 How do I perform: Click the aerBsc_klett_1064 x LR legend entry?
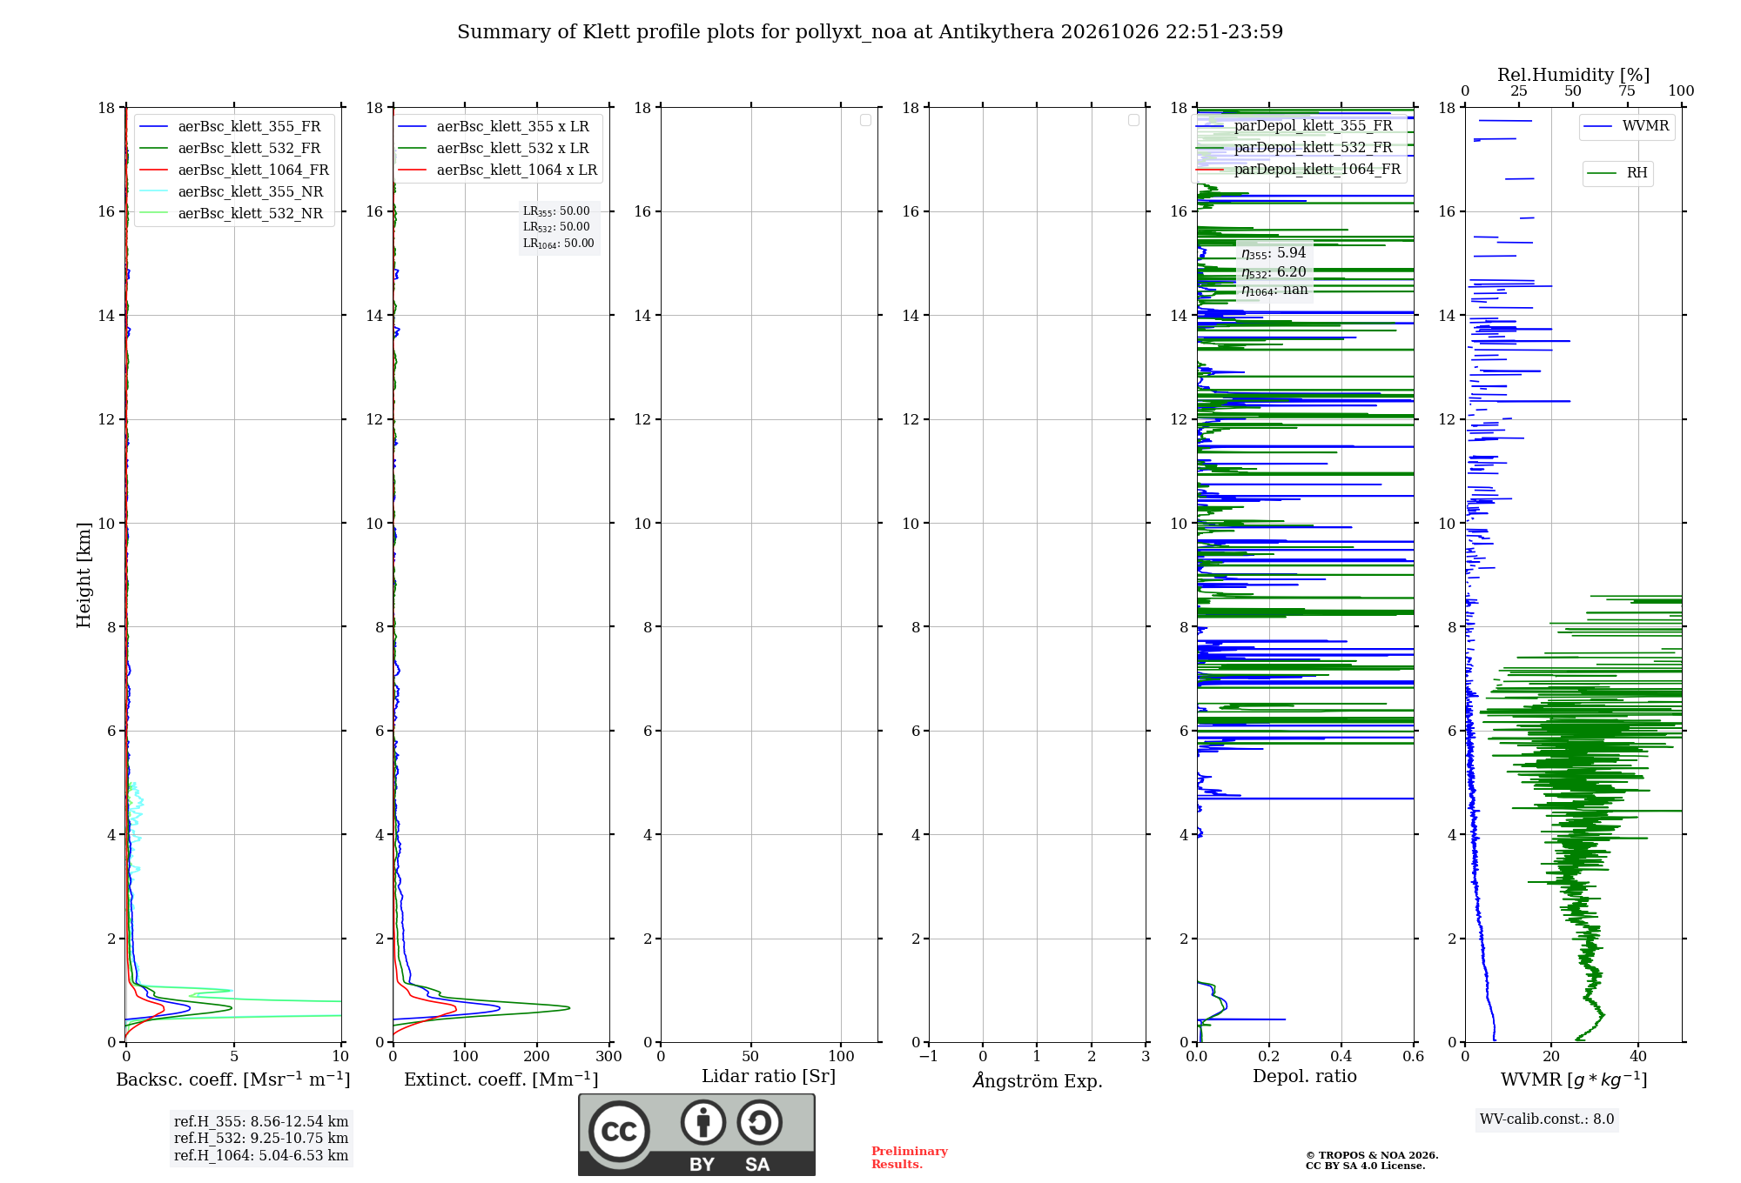[x=498, y=170]
